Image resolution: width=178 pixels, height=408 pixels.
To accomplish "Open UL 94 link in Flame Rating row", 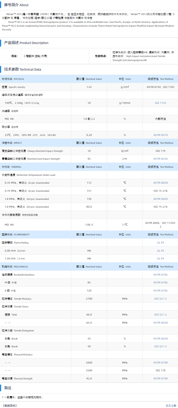I will pyautogui.click(x=160, y=243).
